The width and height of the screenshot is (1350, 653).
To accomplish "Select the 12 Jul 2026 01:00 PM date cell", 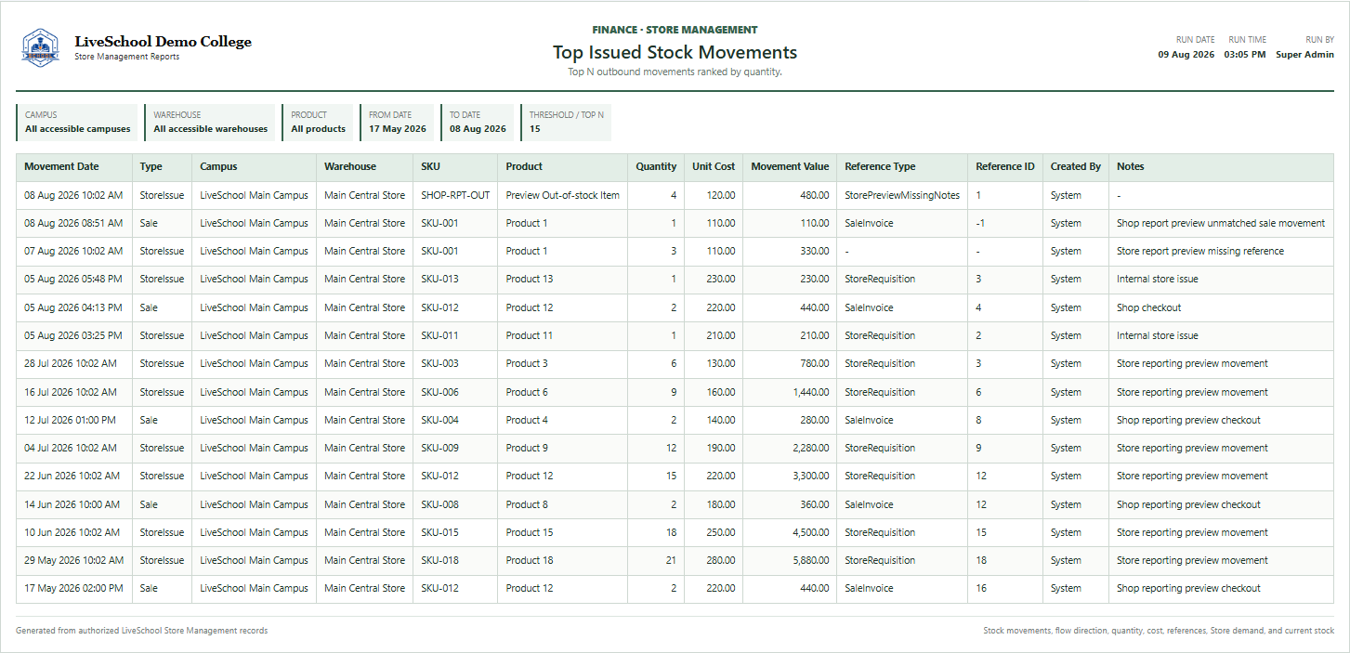I will [x=74, y=421].
